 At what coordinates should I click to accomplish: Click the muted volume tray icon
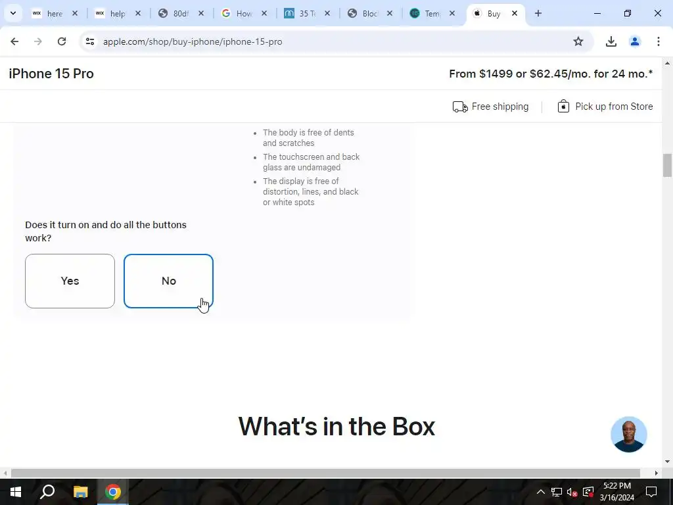point(572,492)
